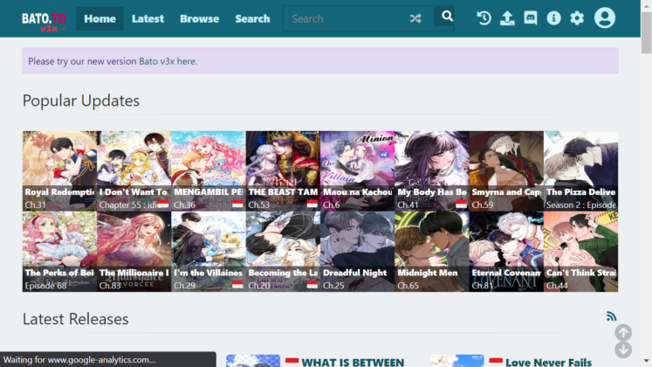The height and width of the screenshot is (367, 652).
Task: Open Episode 68 of The Perks of Bei
Action: tap(45, 286)
